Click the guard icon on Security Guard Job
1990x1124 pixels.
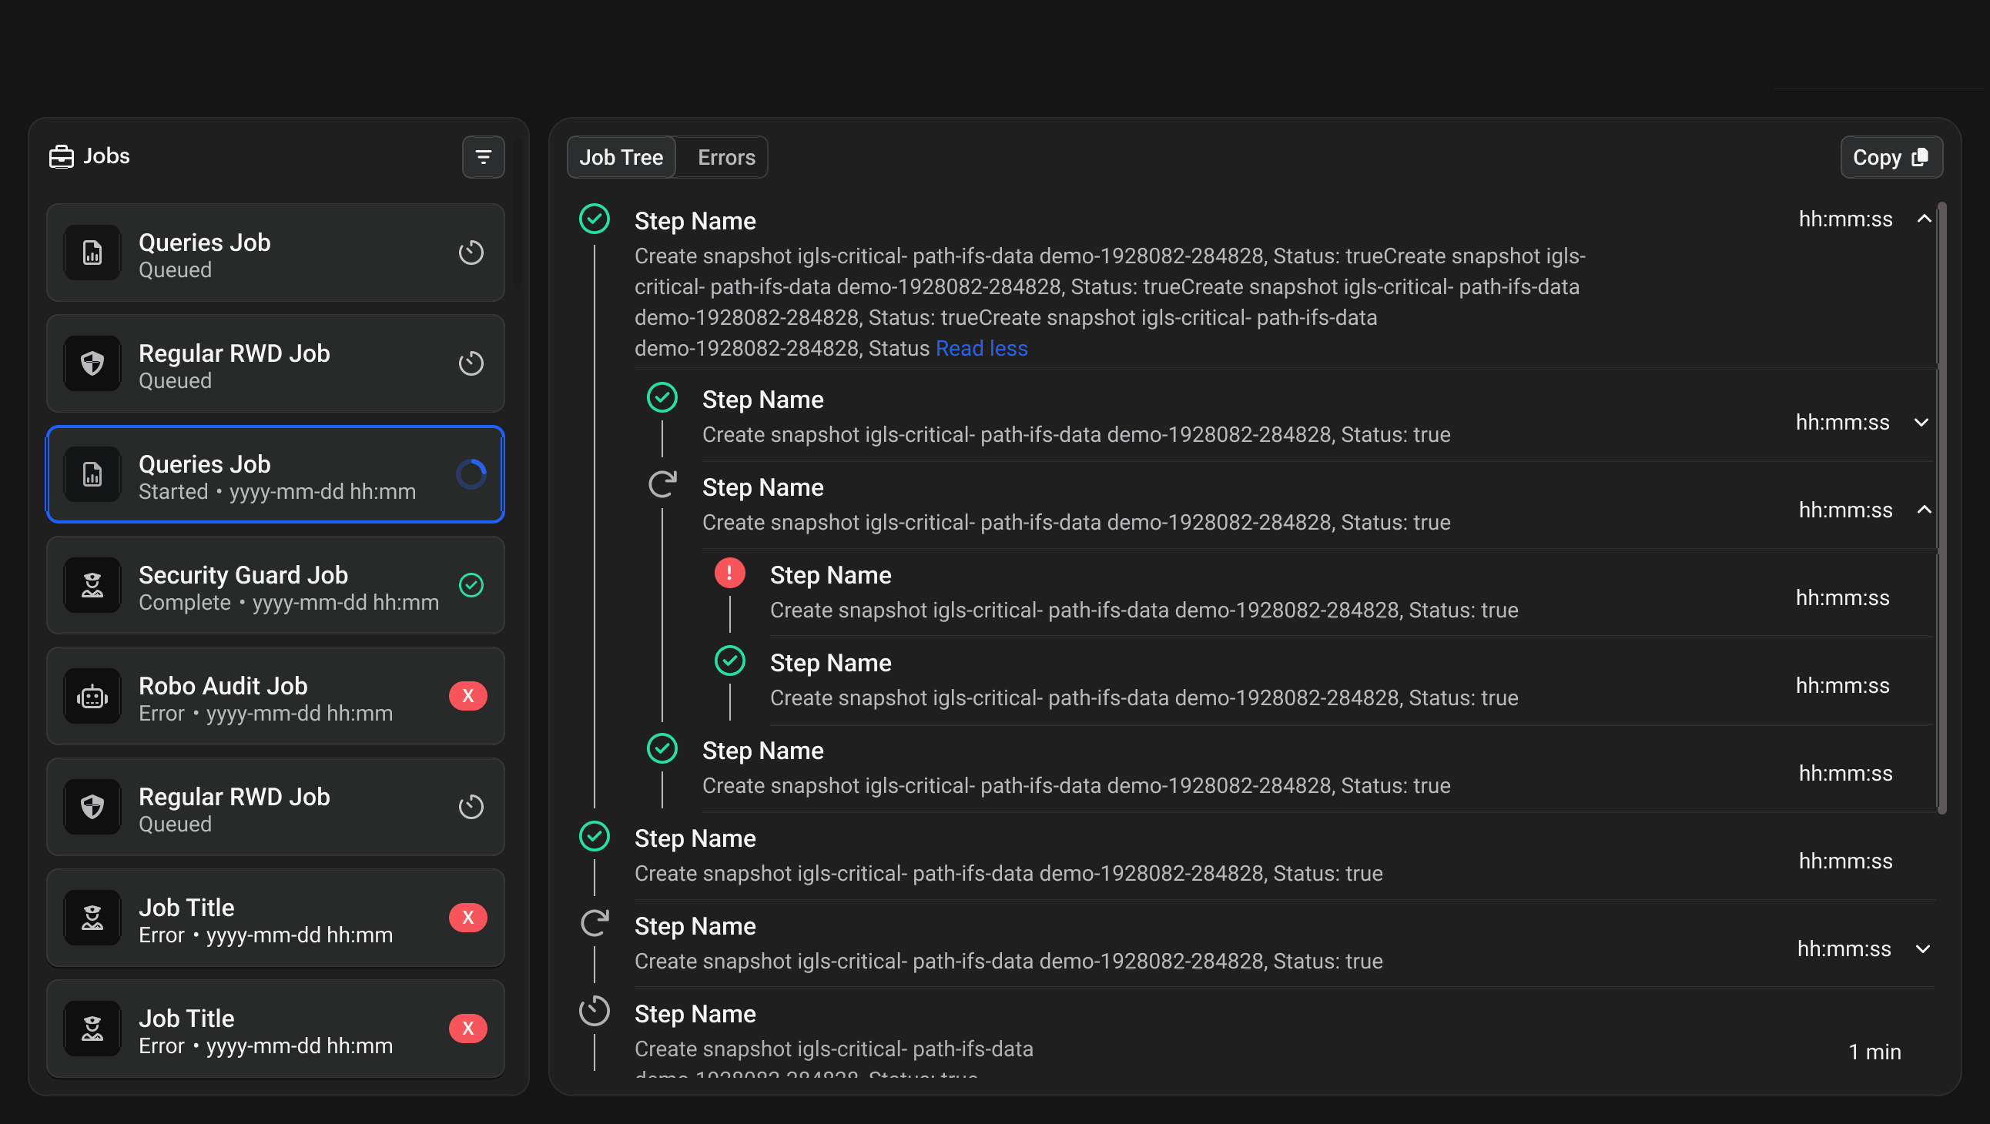tap(92, 586)
